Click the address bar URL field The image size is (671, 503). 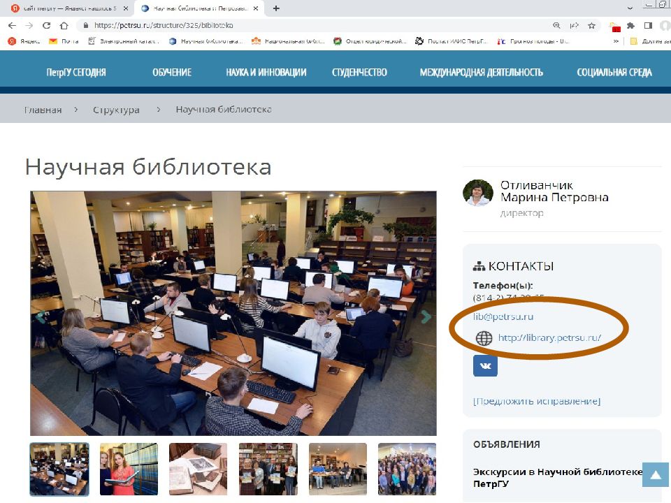315,25
